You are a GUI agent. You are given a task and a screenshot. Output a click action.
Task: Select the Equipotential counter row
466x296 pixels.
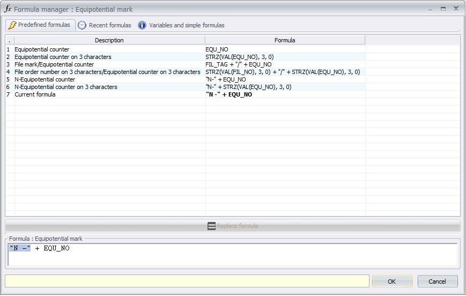pyautogui.click(x=42, y=49)
